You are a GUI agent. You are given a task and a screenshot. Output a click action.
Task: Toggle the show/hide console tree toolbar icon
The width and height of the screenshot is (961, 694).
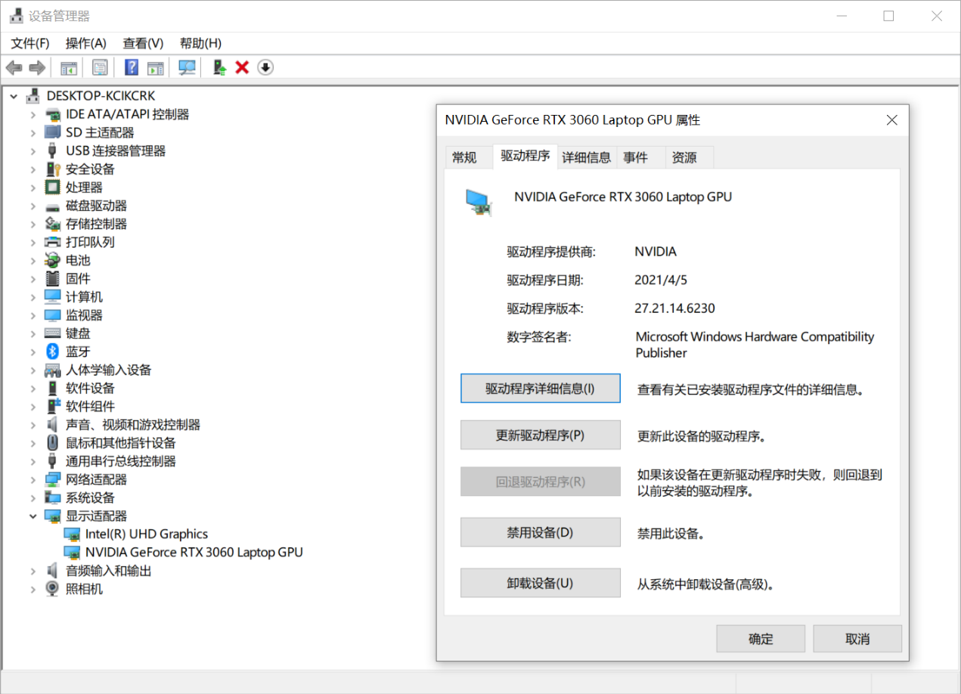pyautogui.click(x=69, y=68)
